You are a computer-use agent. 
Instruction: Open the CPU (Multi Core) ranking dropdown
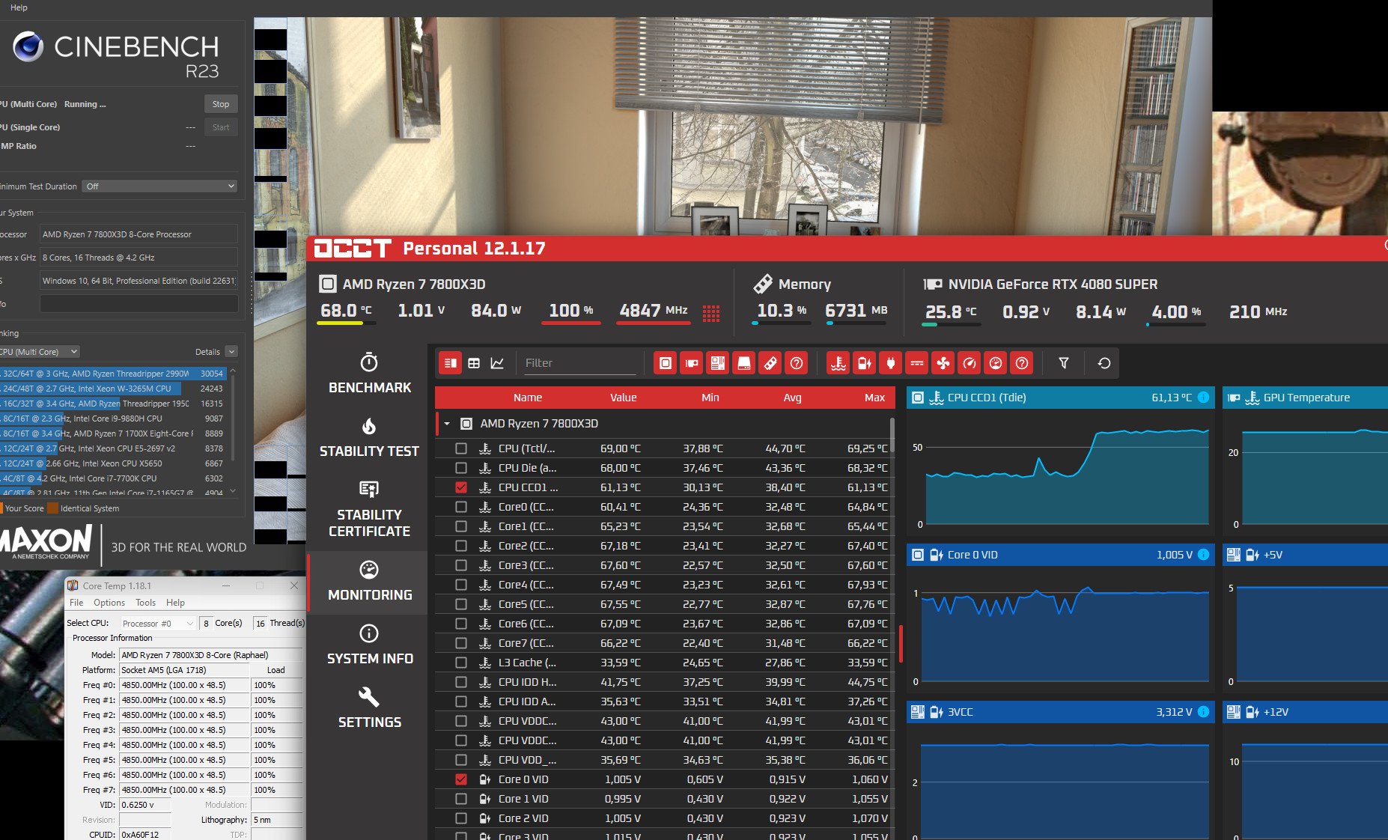click(40, 352)
